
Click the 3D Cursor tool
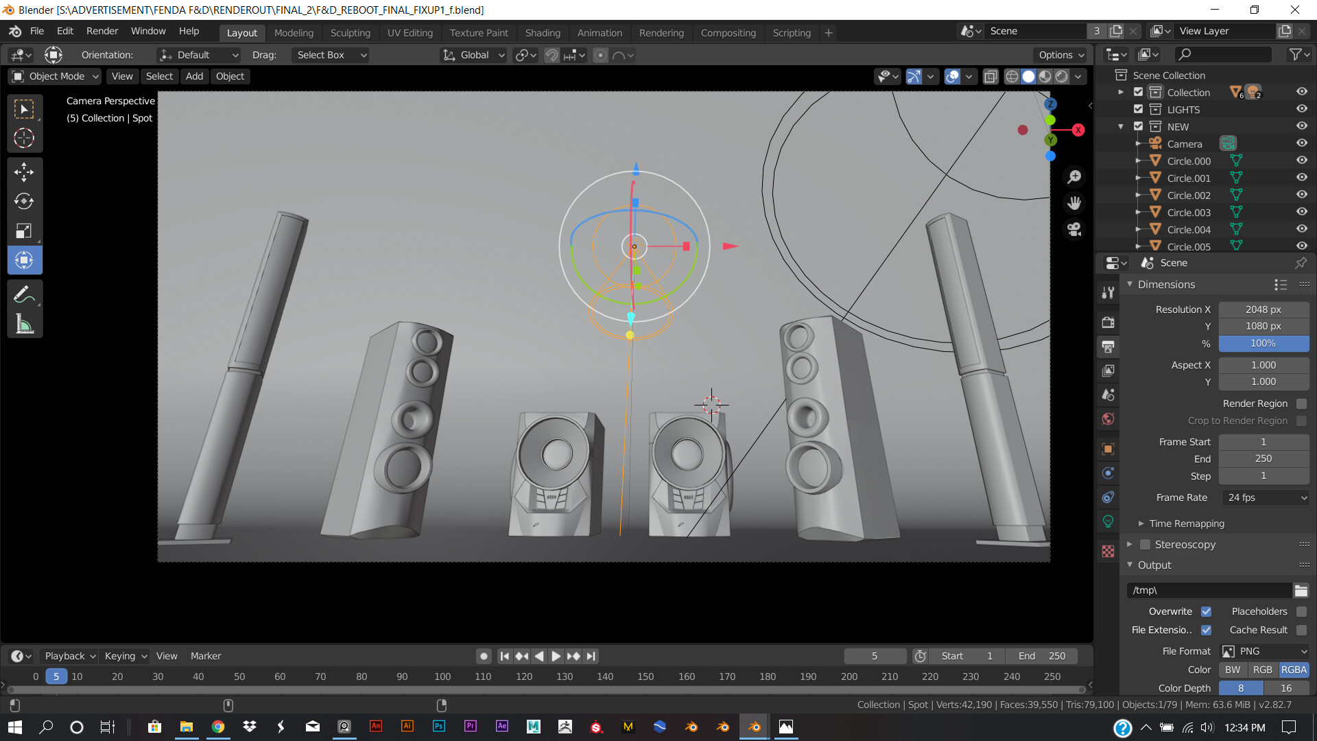coord(24,138)
